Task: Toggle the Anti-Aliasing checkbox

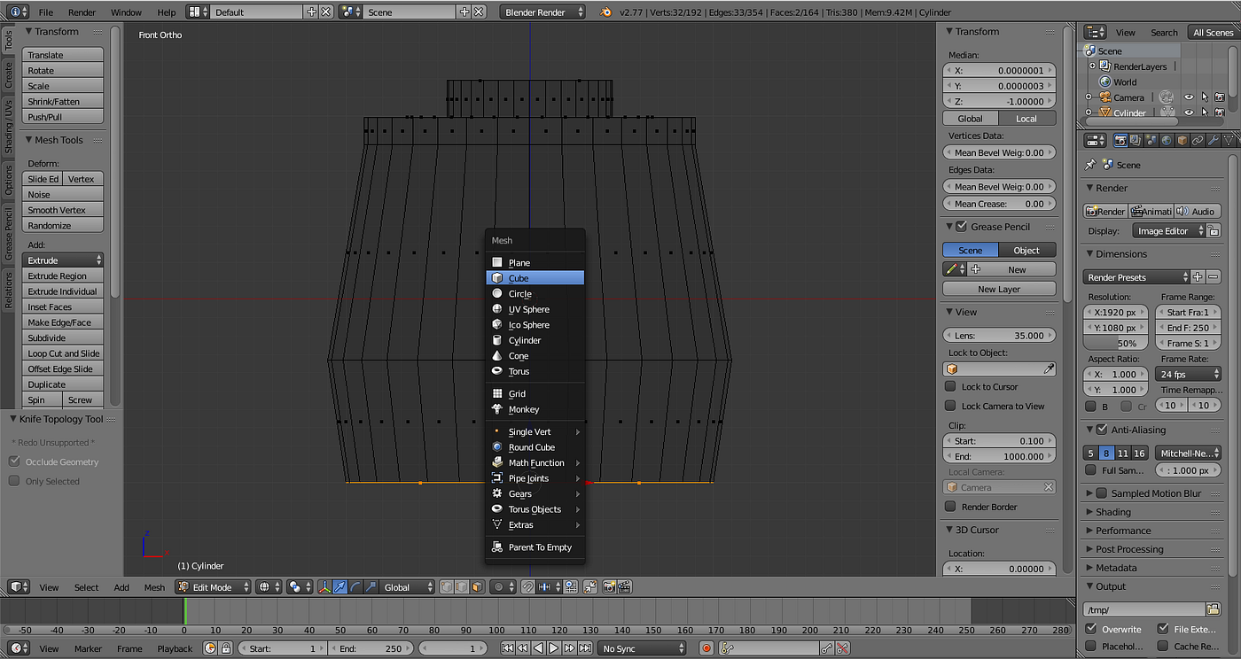Action: [x=1102, y=430]
